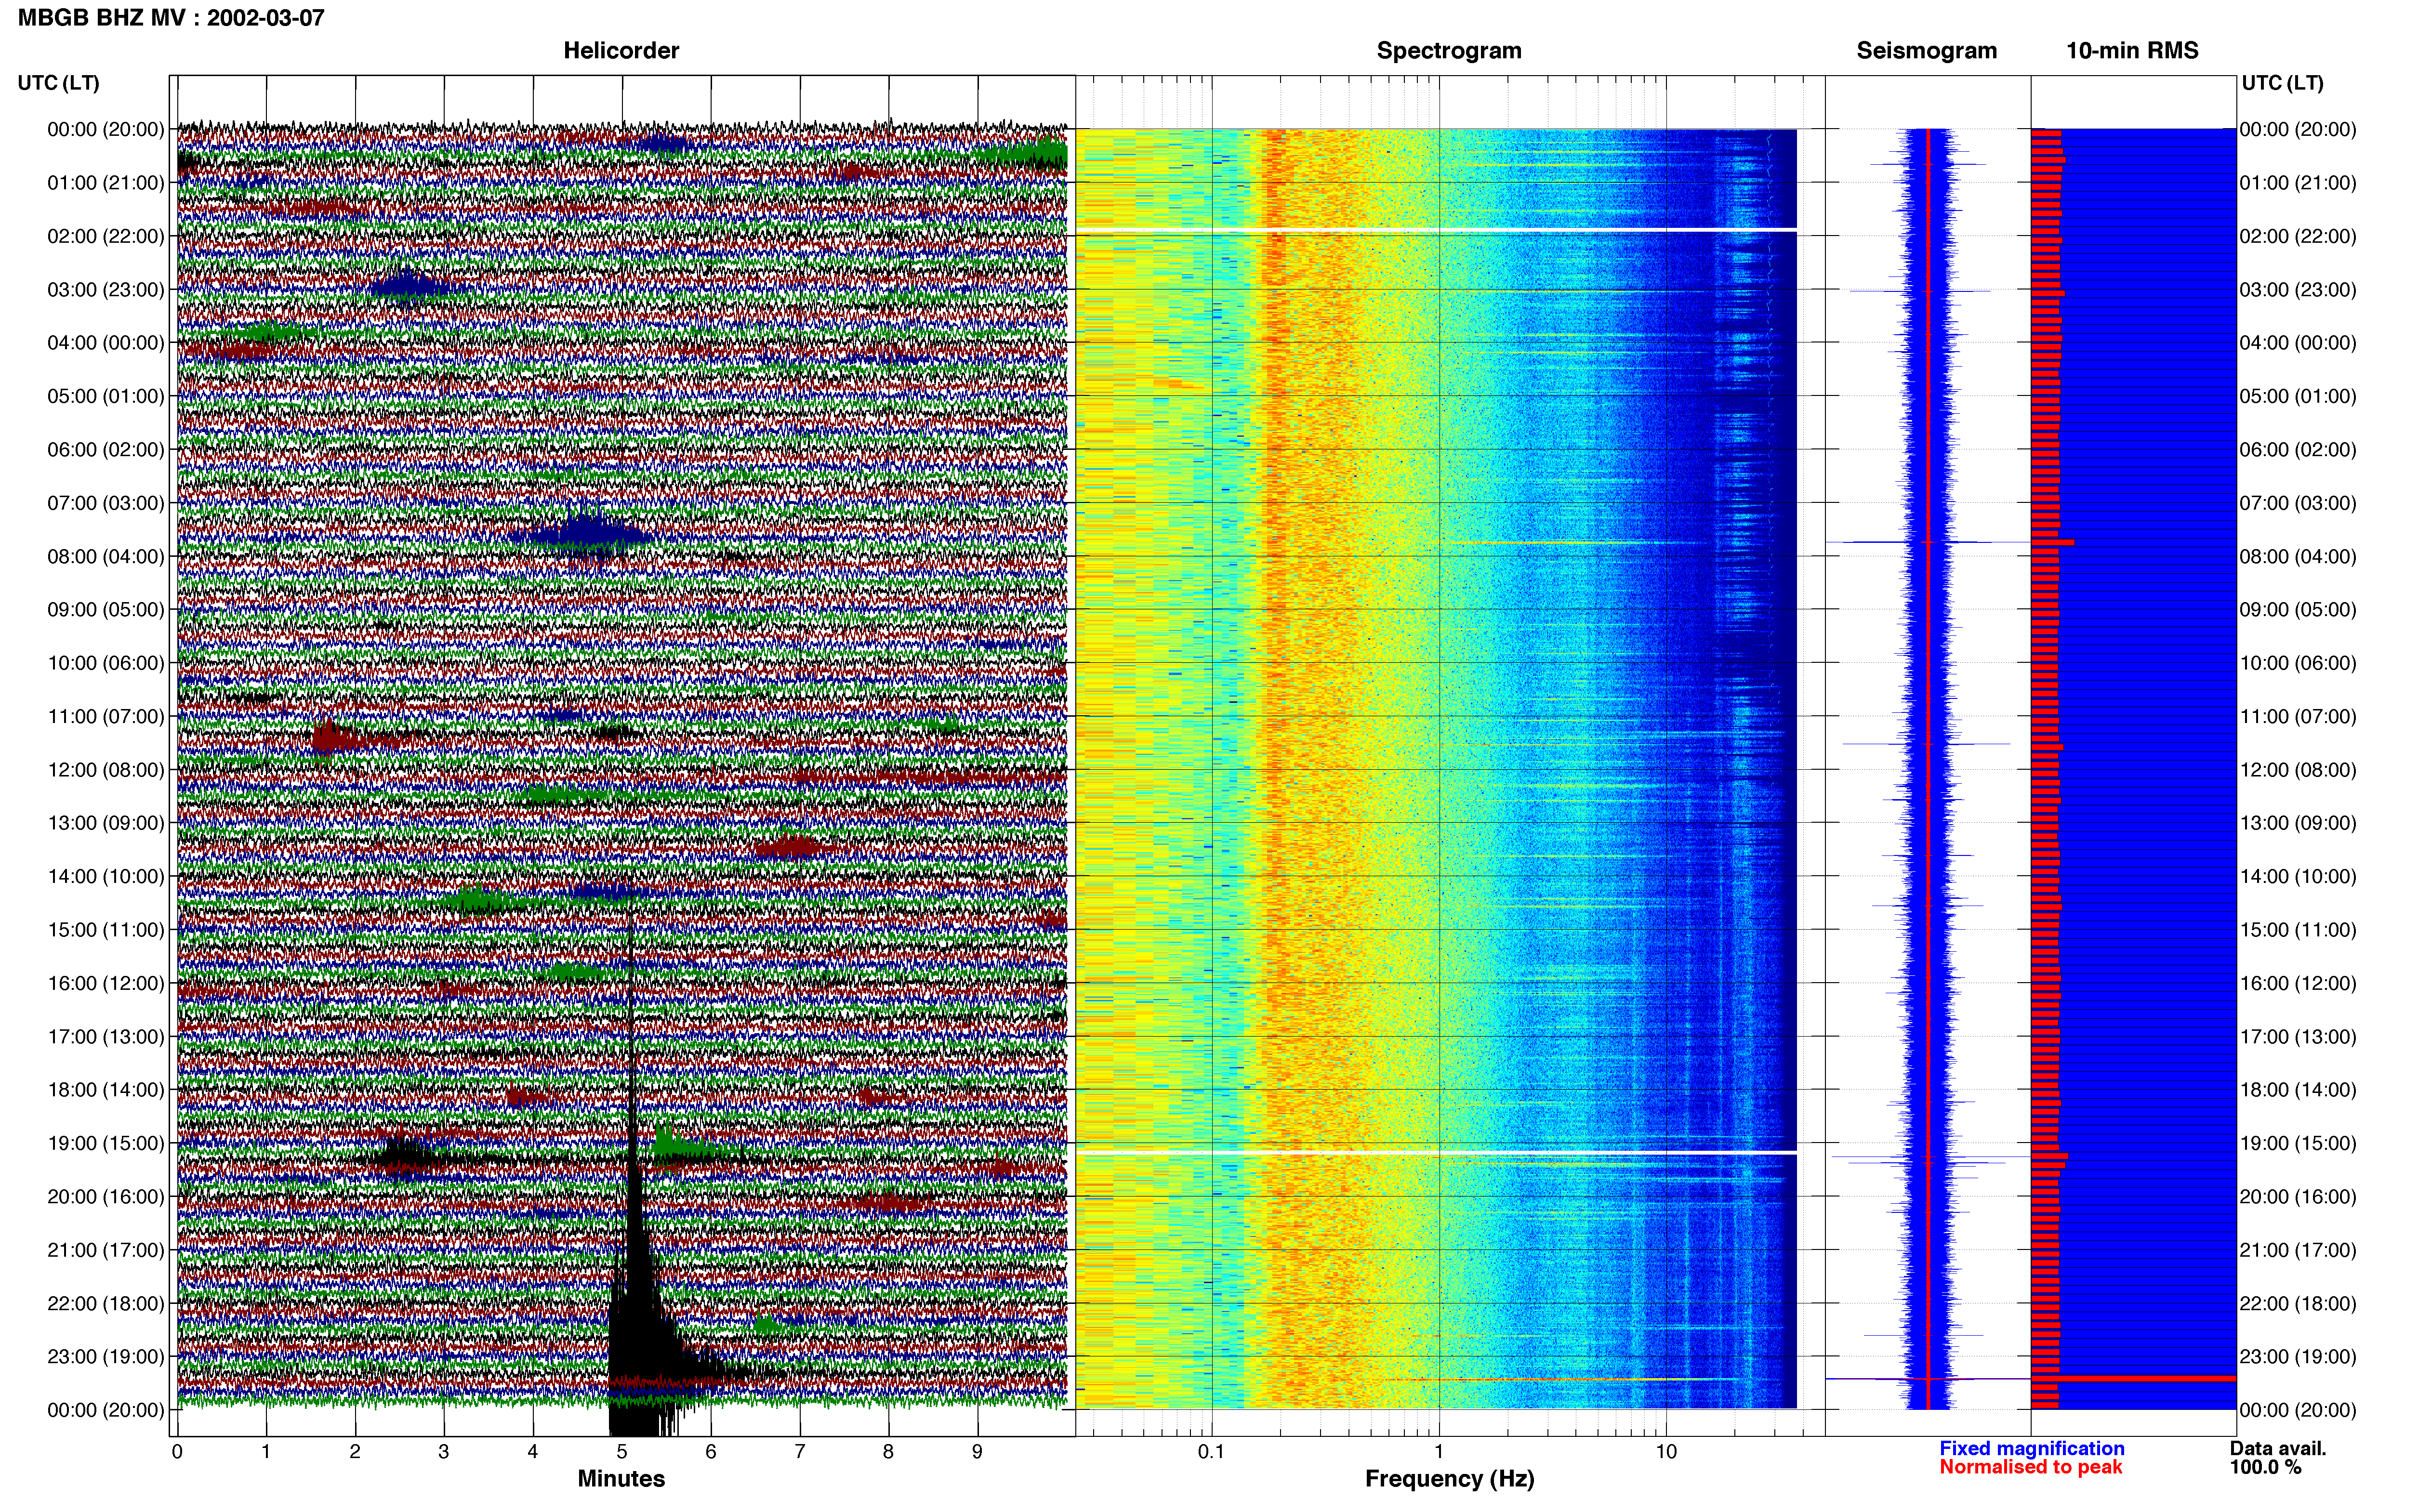Click the plot title 'MBGB BHZ MV : 2002-03-07'
Screen dimensions: 2418x1512
pyautogui.click(x=171, y=17)
